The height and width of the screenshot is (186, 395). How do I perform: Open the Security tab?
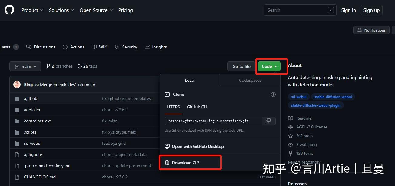126,47
